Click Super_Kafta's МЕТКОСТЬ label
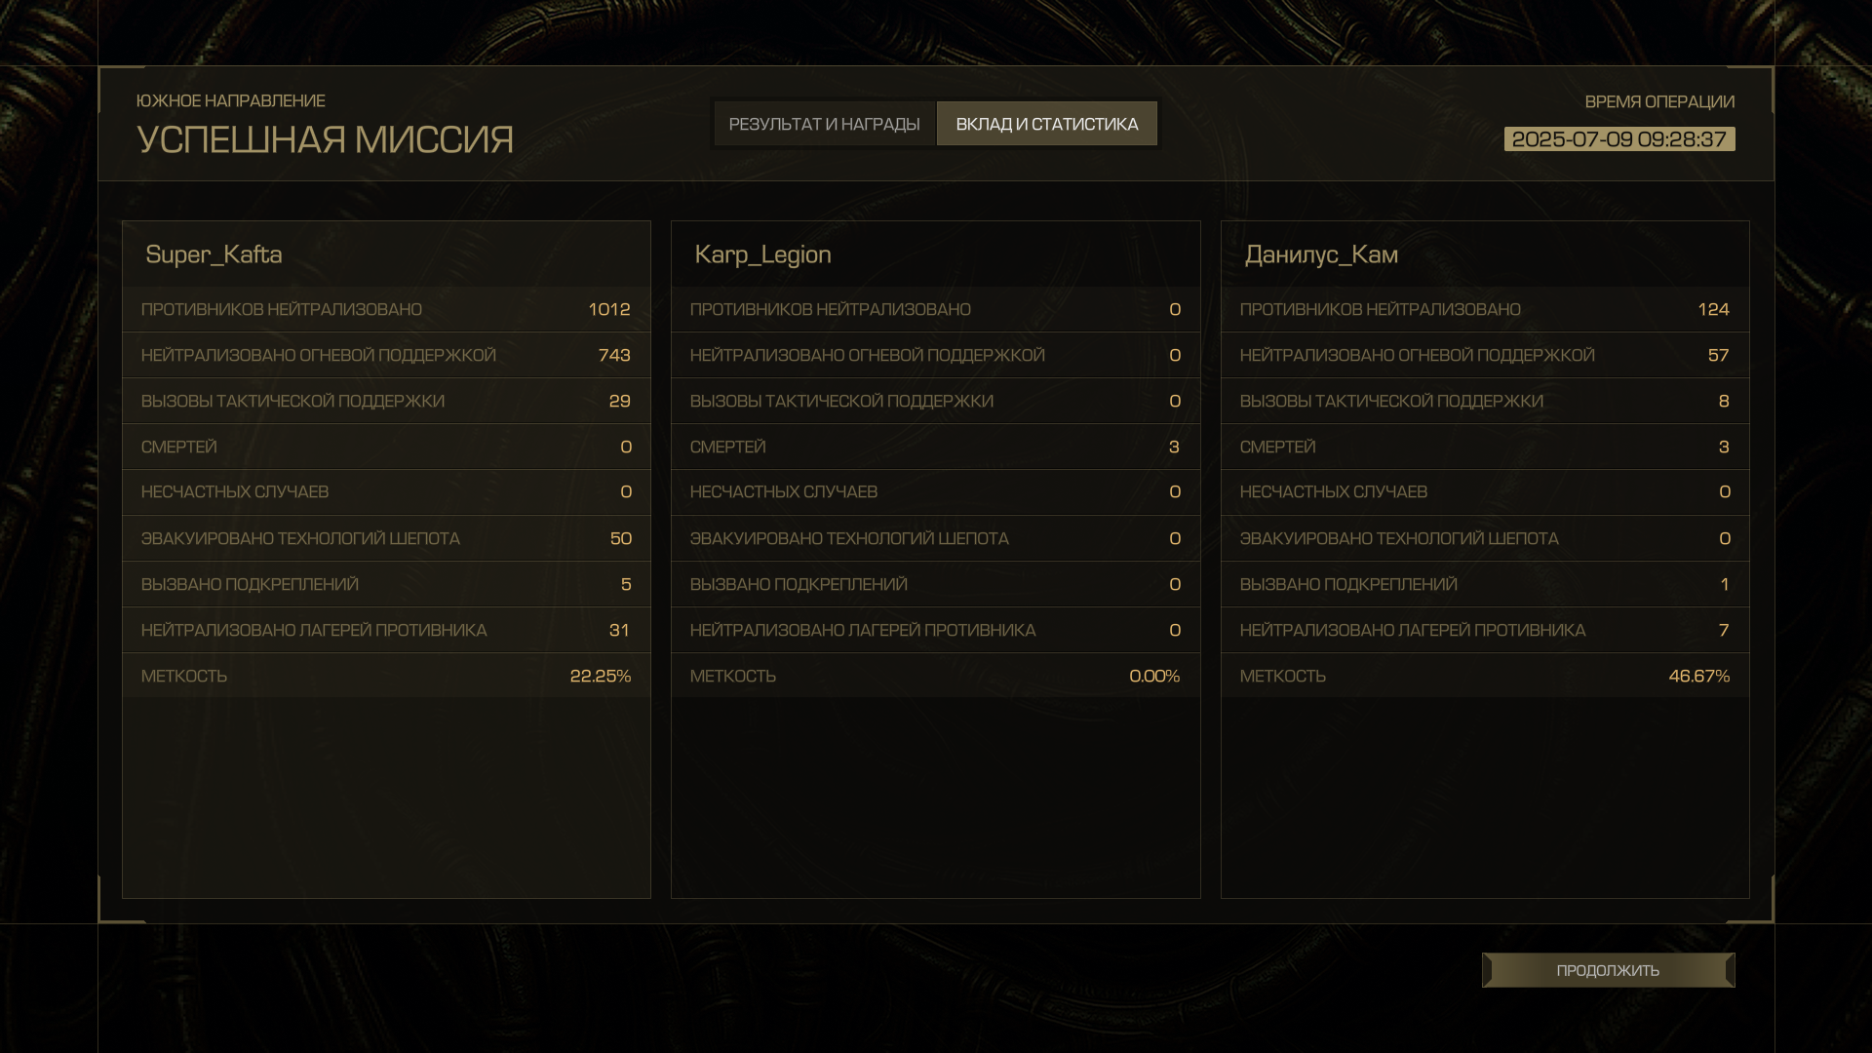Viewport: 1872px width, 1053px height. coord(184,676)
